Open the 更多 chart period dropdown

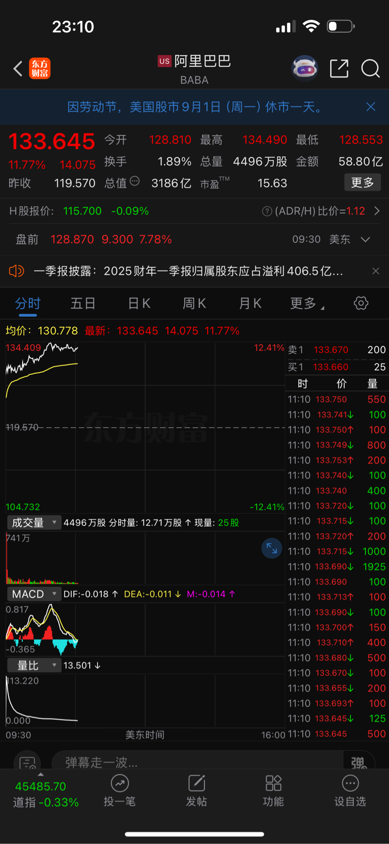[x=307, y=303]
